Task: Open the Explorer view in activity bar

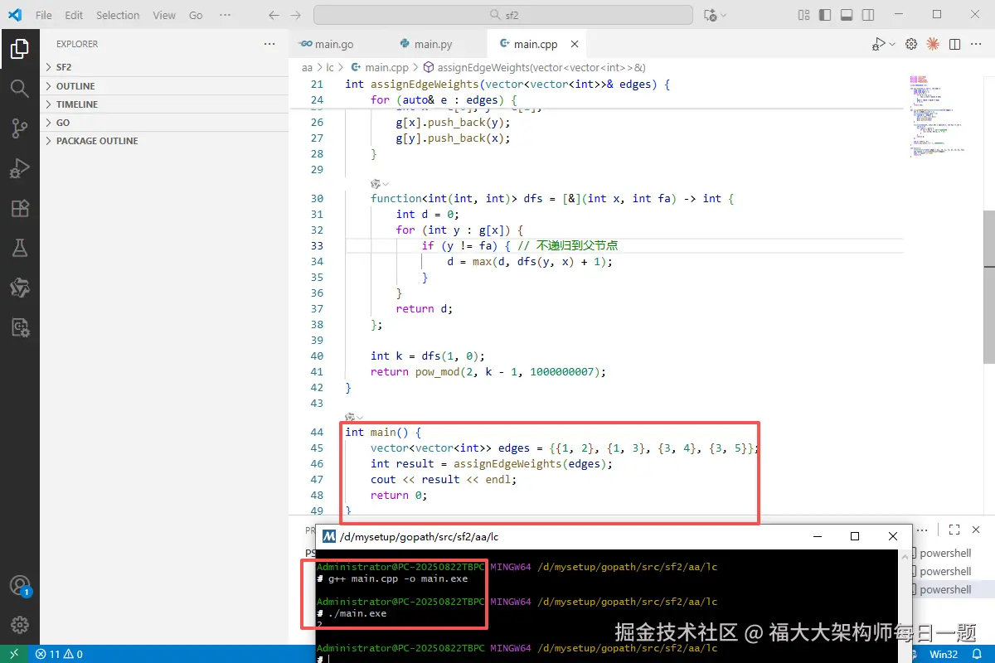Action: point(20,49)
